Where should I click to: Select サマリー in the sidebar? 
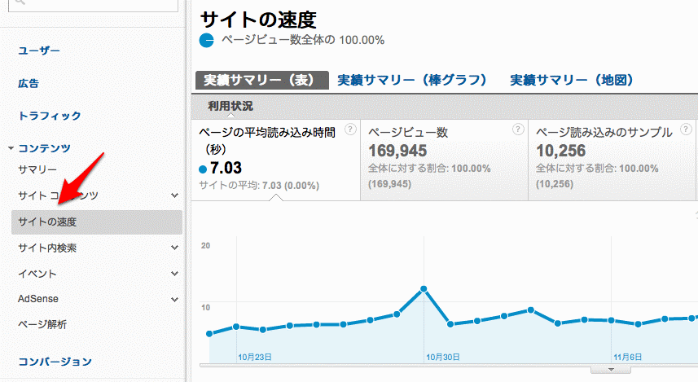point(37,169)
